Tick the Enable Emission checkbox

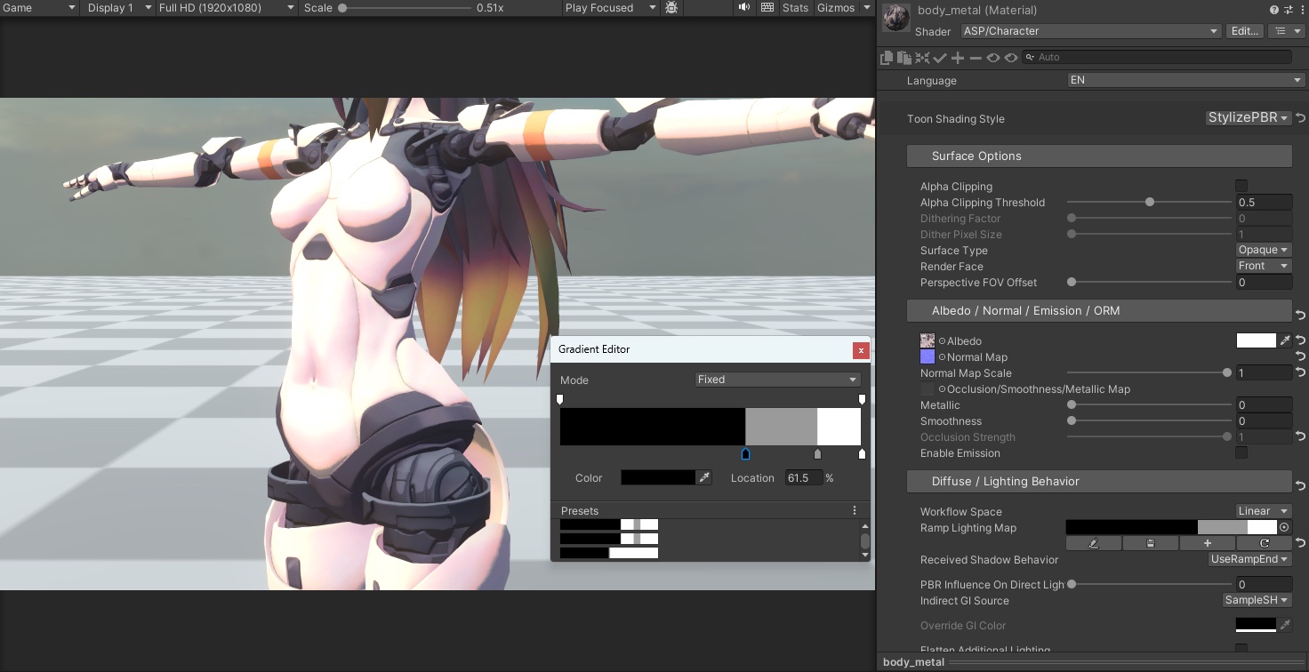point(1241,452)
